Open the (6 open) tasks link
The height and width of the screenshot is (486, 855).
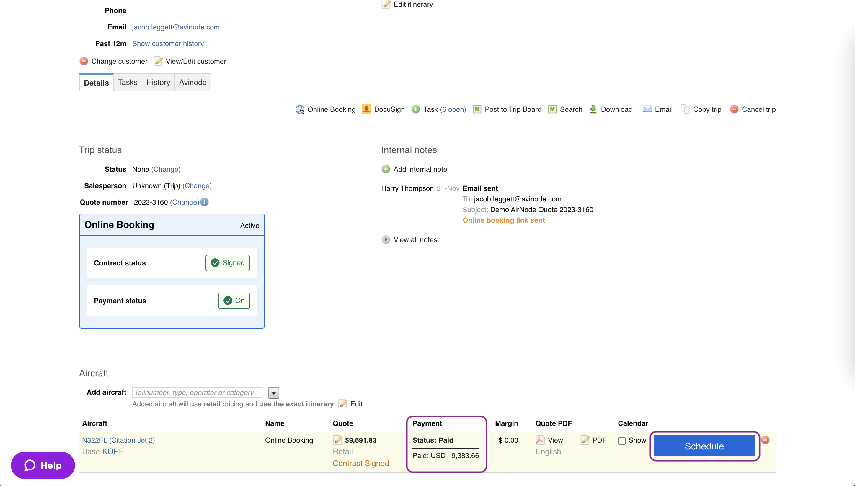(453, 109)
